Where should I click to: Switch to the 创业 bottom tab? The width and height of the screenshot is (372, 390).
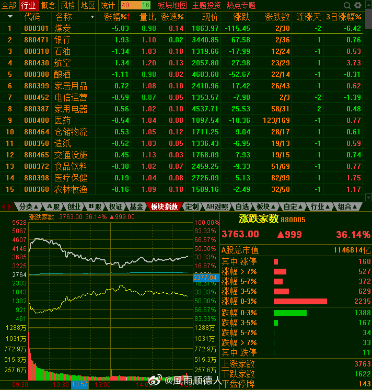[x=74, y=207]
